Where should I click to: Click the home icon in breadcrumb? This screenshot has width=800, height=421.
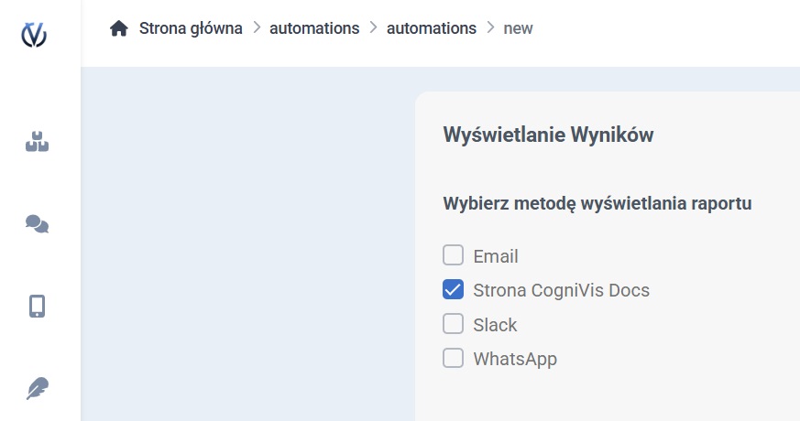click(x=118, y=28)
